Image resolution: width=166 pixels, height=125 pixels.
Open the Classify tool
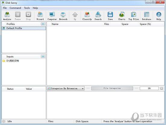87,16
